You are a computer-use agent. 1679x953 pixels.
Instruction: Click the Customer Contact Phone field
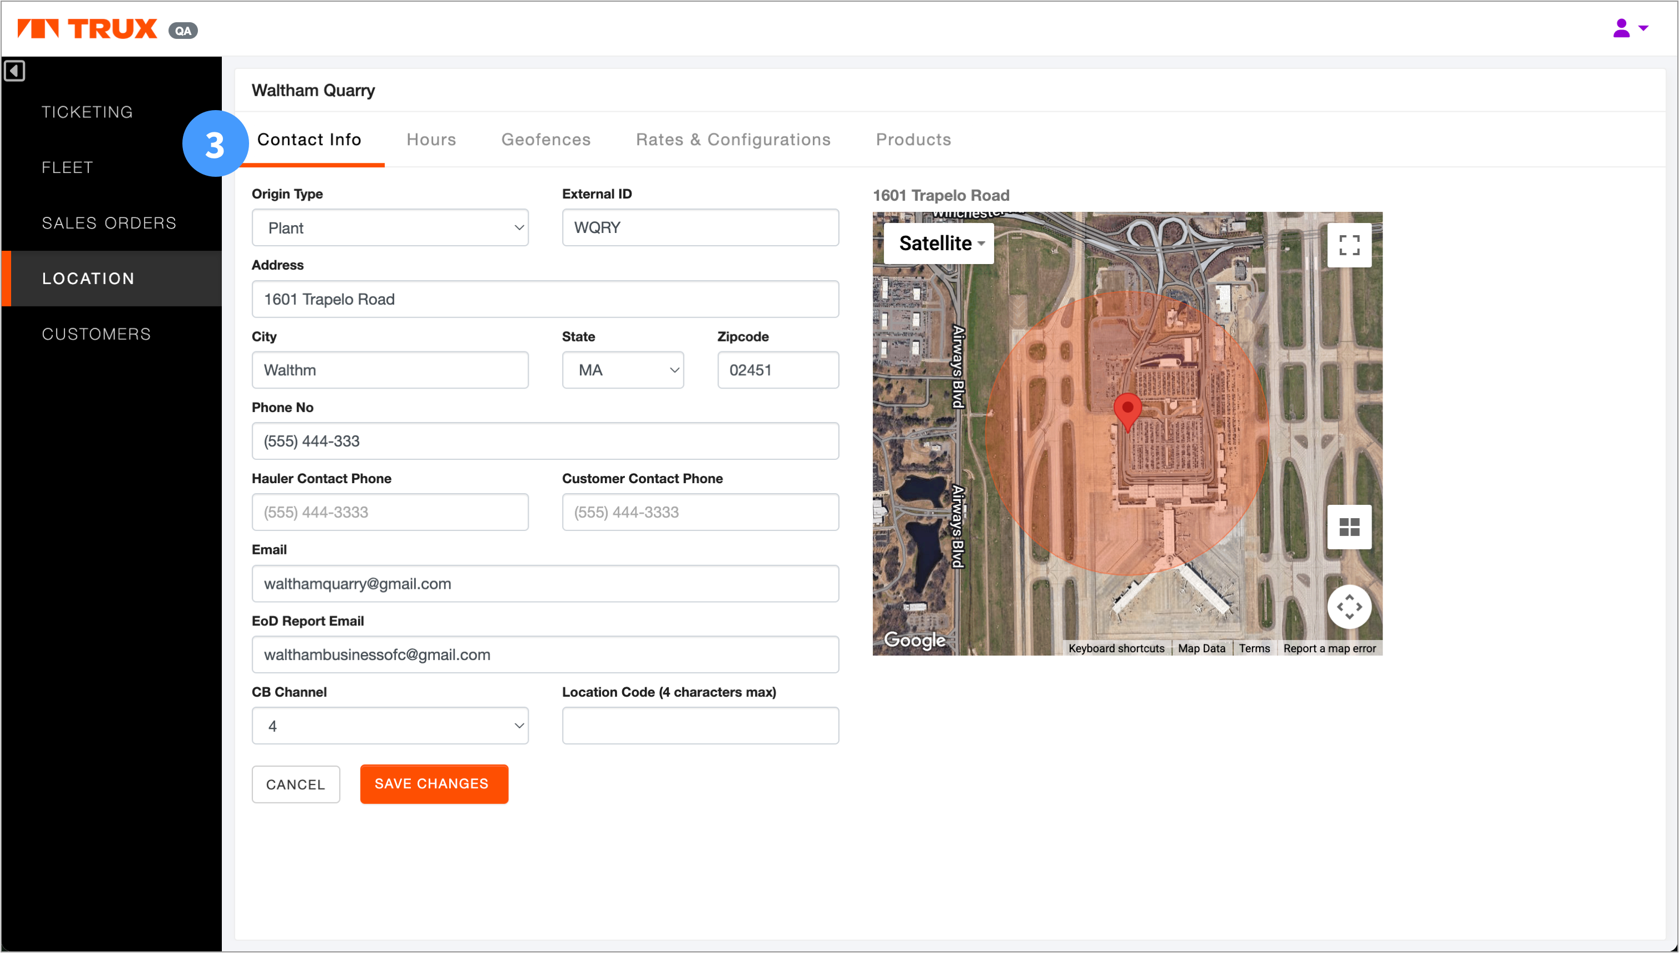pyautogui.click(x=700, y=512)
